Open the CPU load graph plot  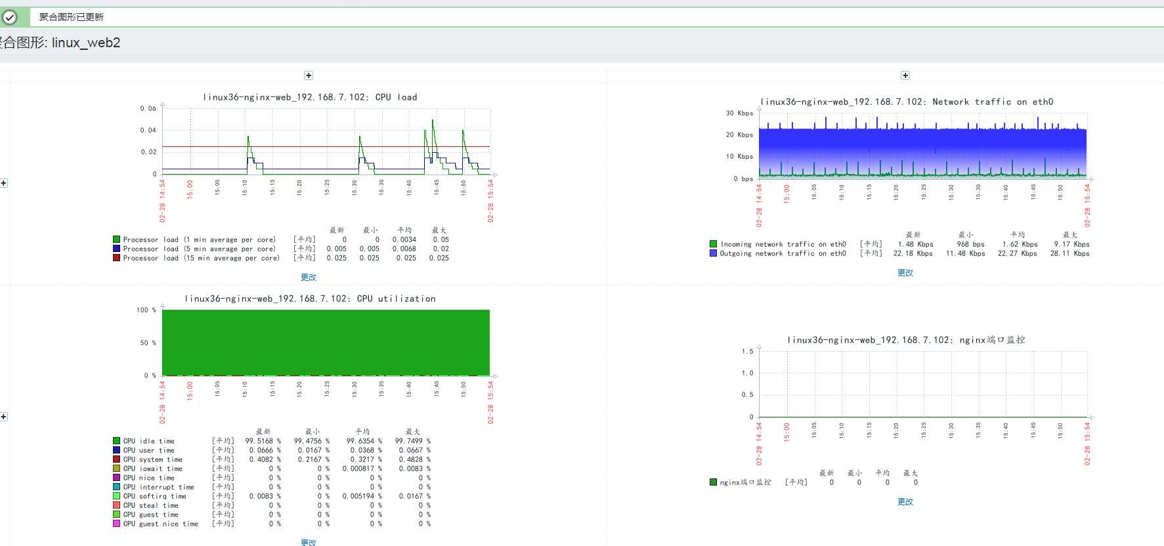(x=326, y=141)
